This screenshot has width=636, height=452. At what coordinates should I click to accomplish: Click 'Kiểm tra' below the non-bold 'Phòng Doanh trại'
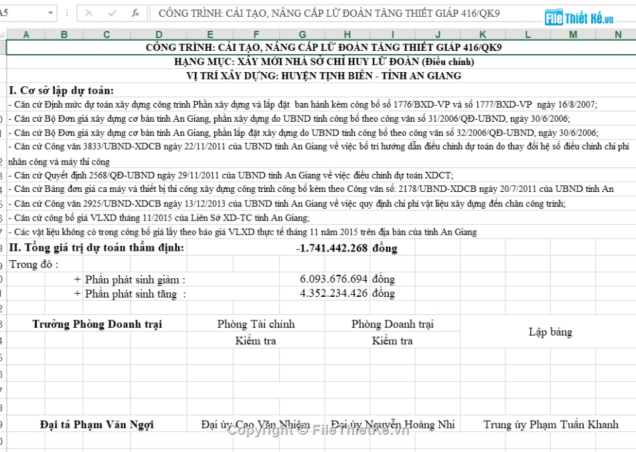point(392,340)
